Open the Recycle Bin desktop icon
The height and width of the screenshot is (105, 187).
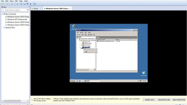point(143,73)
